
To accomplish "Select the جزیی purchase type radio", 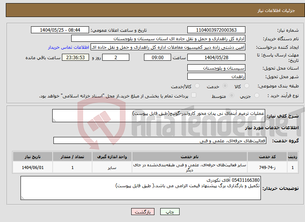I will coord(257,96).
